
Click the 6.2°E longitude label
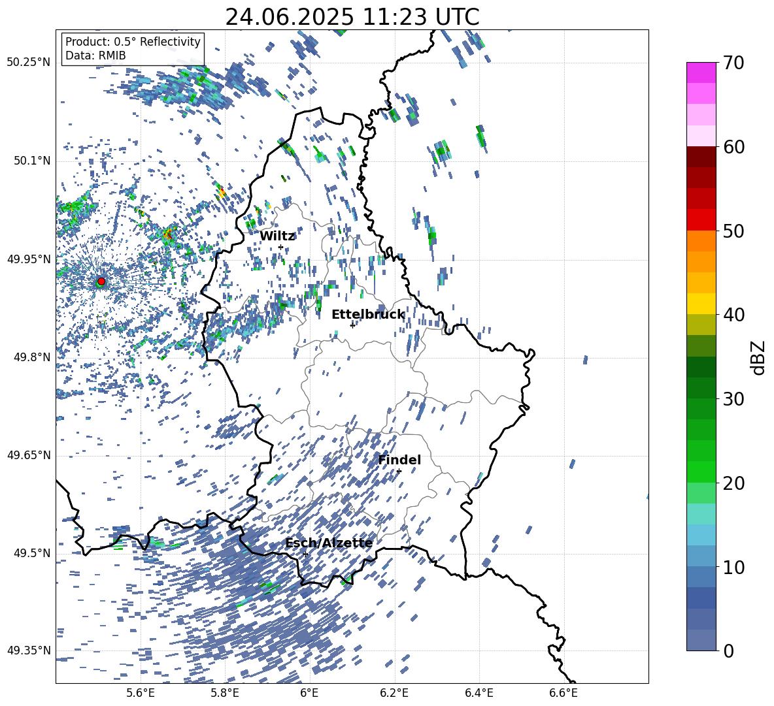click(x=394, y=693)
